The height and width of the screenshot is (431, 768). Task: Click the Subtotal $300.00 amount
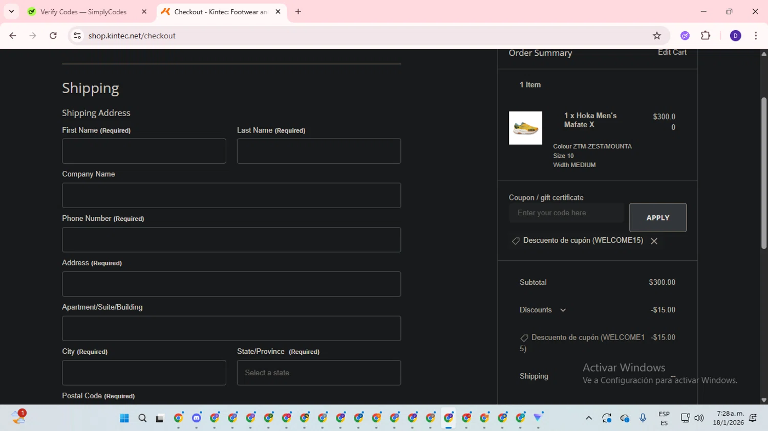tap(662, 282)
